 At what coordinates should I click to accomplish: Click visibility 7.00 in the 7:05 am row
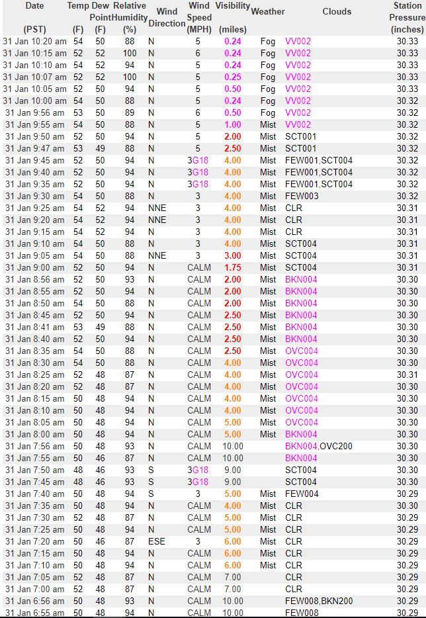[x=233, y=577]
